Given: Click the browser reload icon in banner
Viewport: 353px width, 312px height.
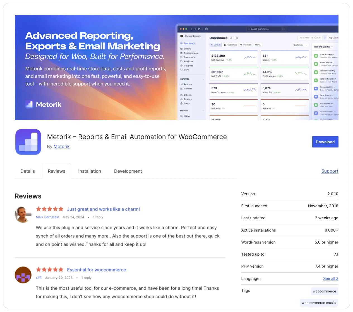Looking at the screenshot, I should (199, 29).
